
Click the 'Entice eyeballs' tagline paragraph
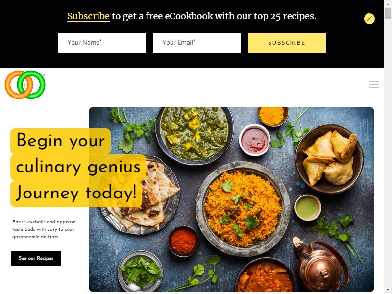44,229
